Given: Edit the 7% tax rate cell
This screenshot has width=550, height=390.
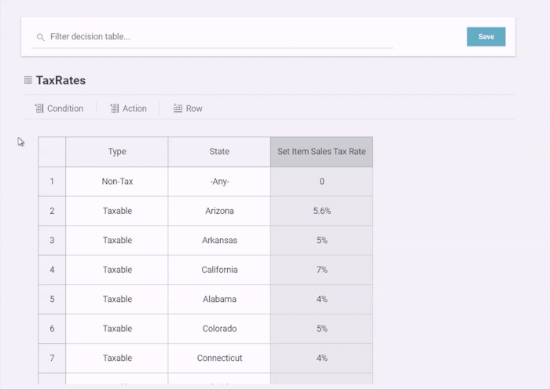Looking at the screenshot, I should click(x=321, y=270).
